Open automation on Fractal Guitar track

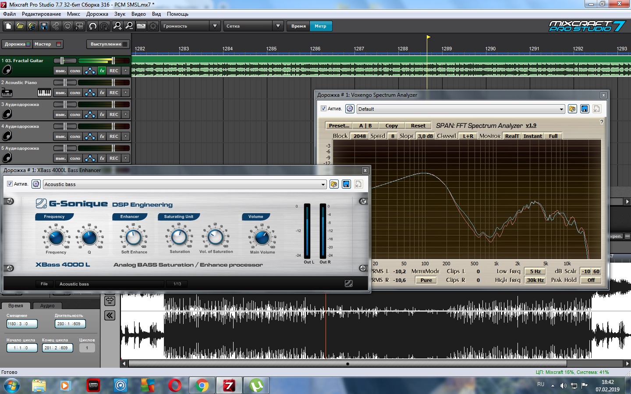[90, 70]
